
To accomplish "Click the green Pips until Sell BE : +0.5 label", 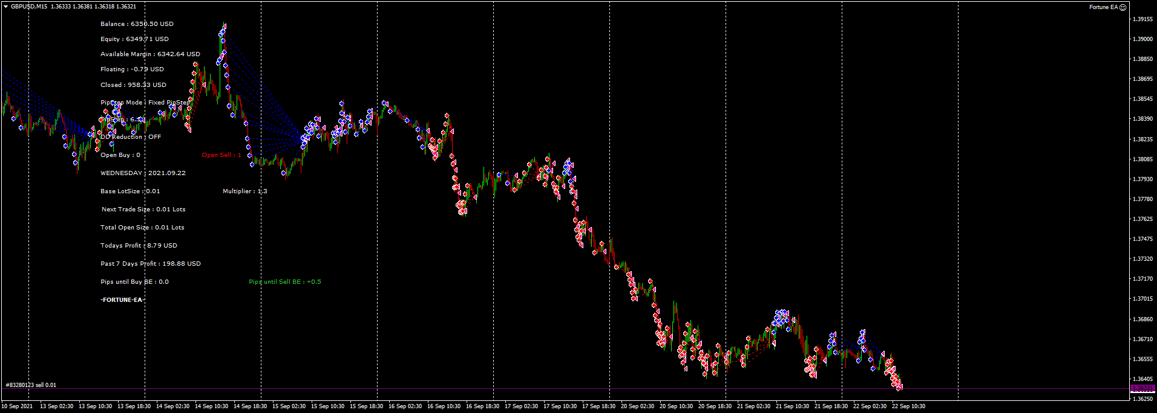I will click(x=285, y=282).
